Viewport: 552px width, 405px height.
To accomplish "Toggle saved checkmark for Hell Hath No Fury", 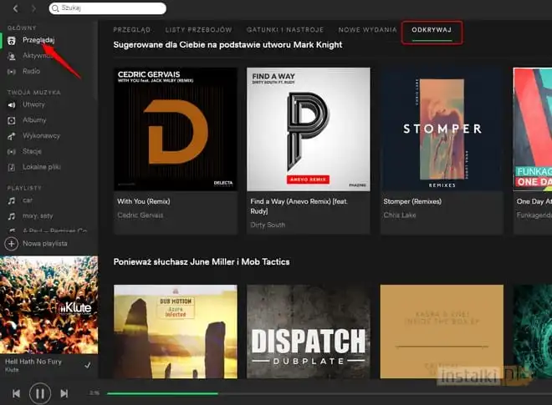I will click(88, 365).
